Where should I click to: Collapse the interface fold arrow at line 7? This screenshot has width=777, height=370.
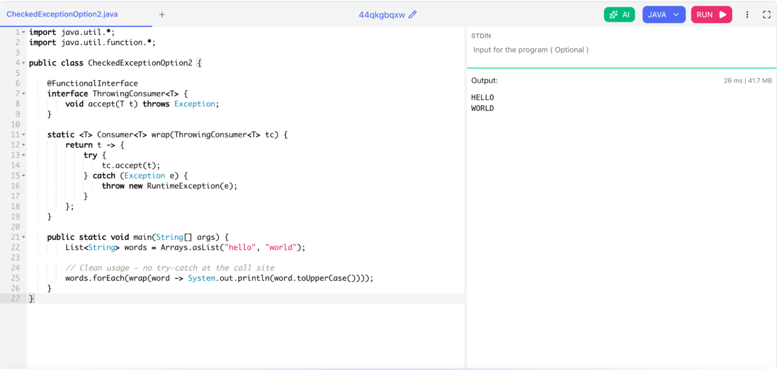tap(23, 94)
